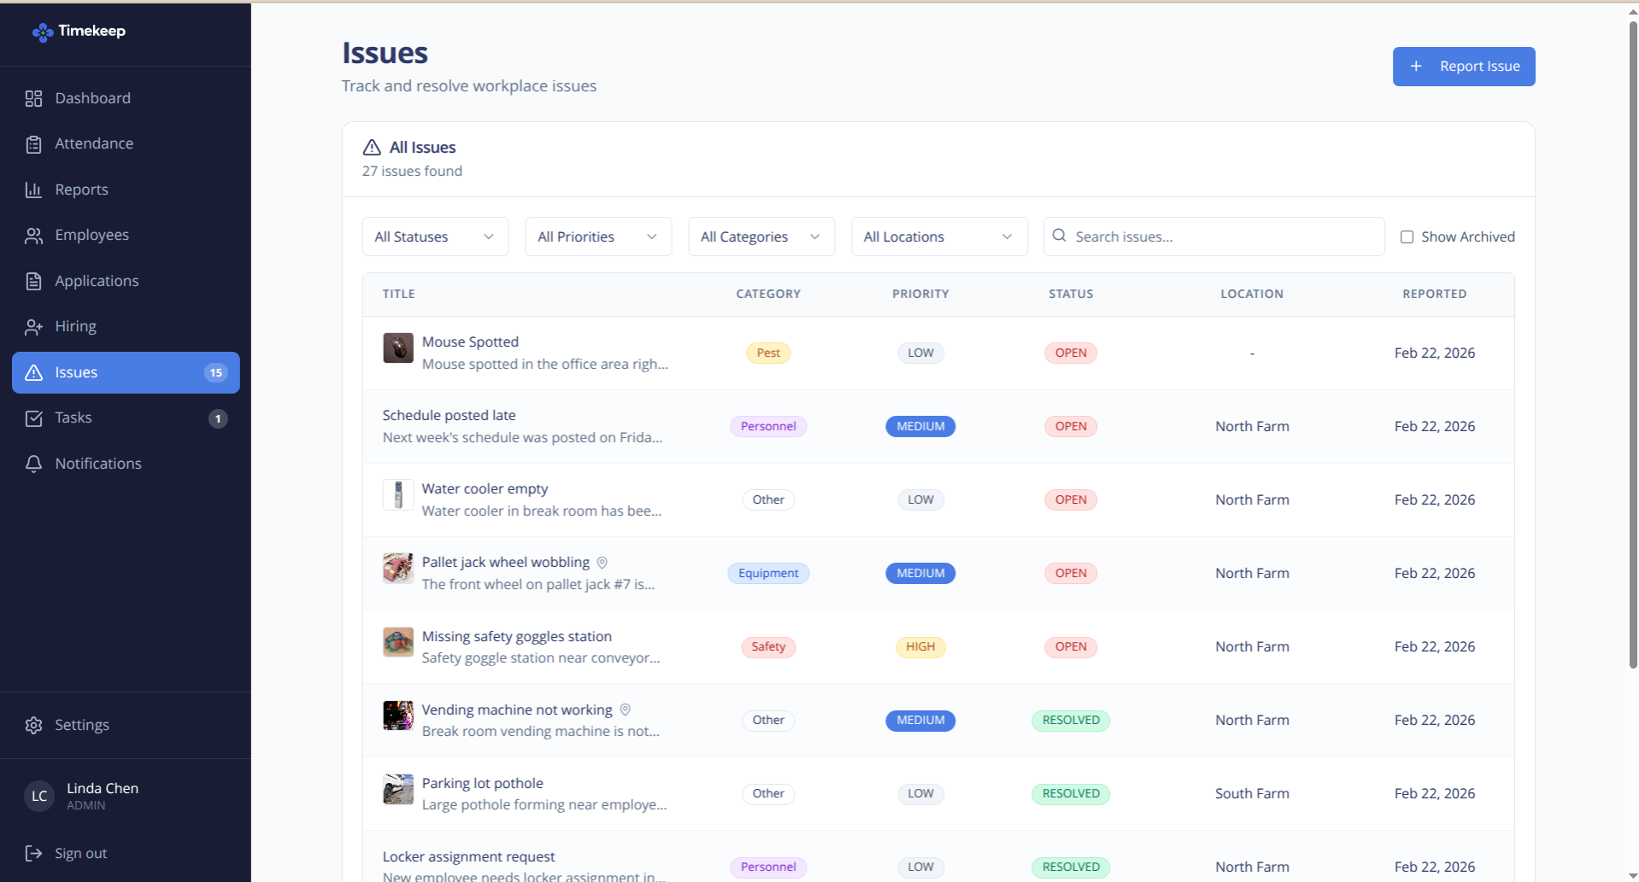Image resolution: width=1639 pixels, height=882 pixels.
Task: Open the All Locations filter dropdown
Action: (x=938, y=237)
